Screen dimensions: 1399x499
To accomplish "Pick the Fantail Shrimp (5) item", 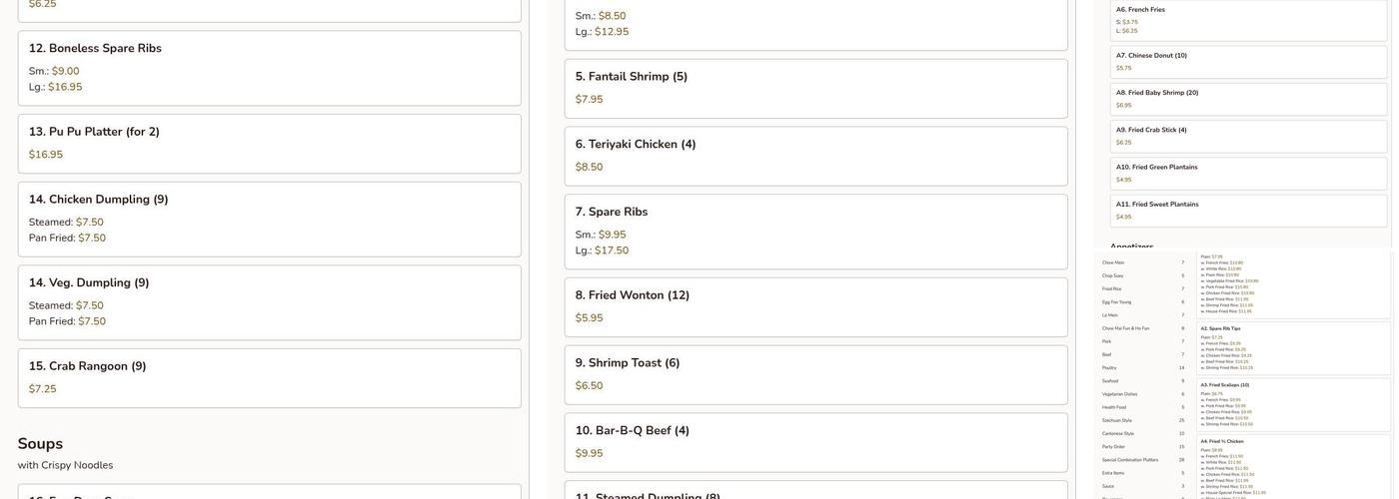I will coord(815,88).
